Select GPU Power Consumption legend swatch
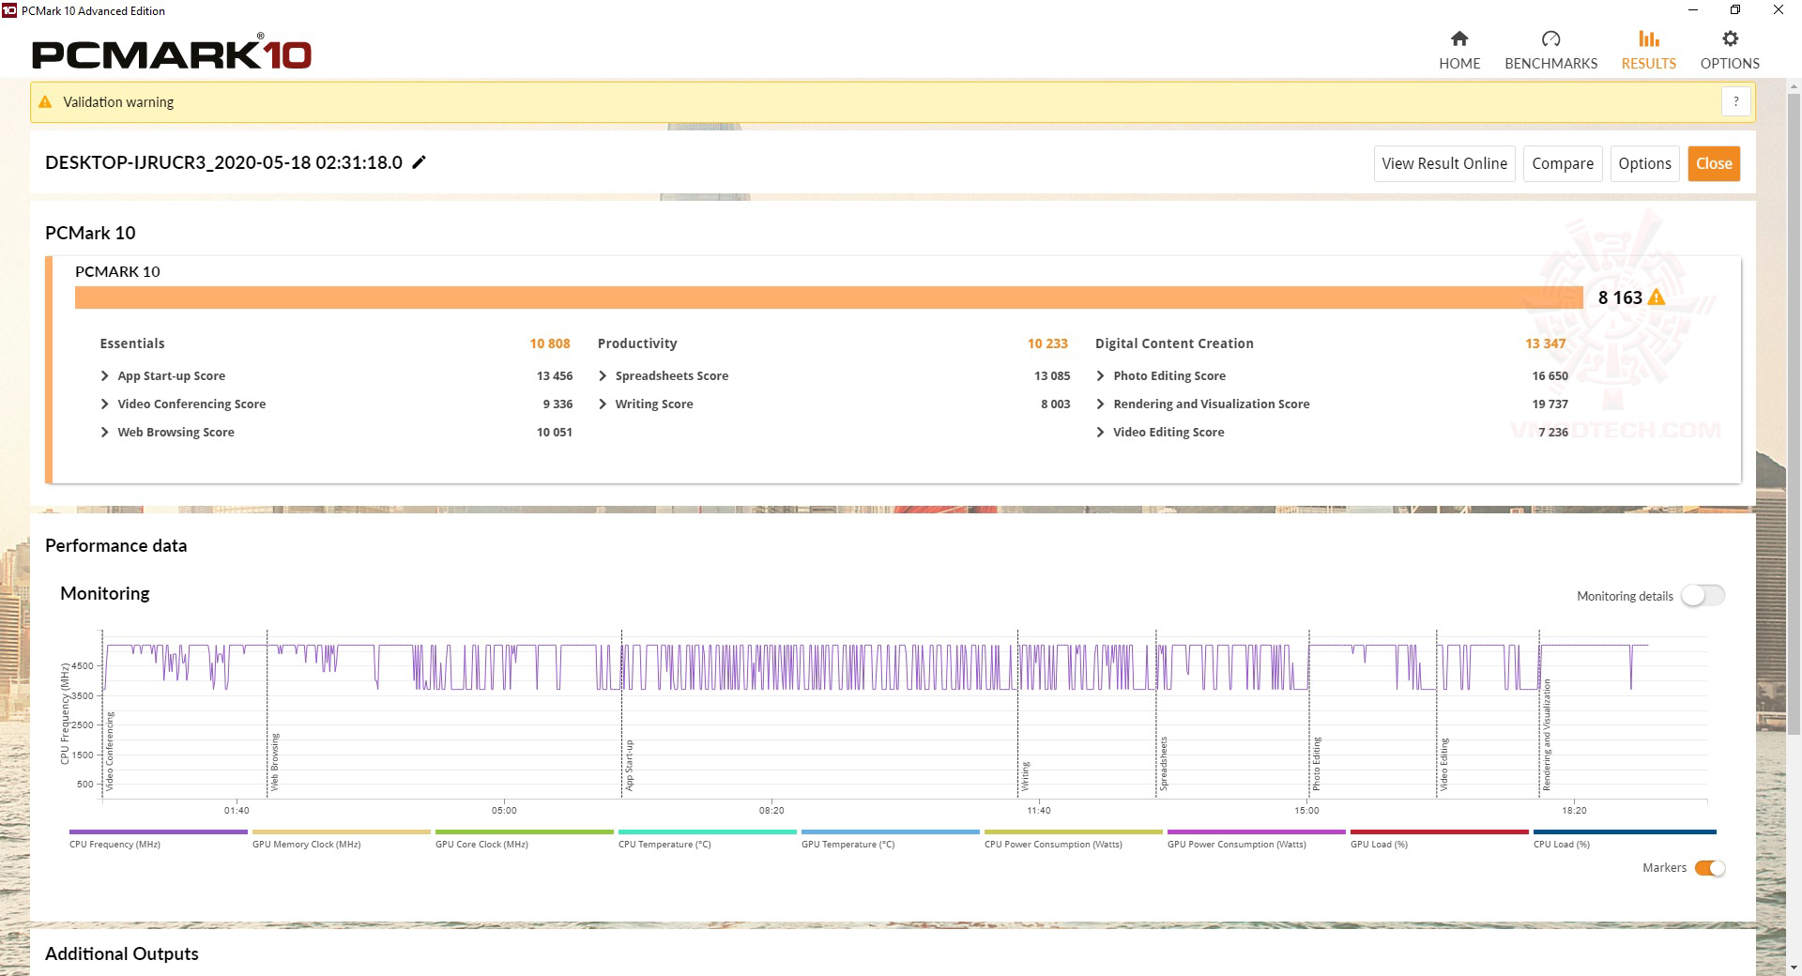This screenshot has width=1802, height=976. 1257,831
